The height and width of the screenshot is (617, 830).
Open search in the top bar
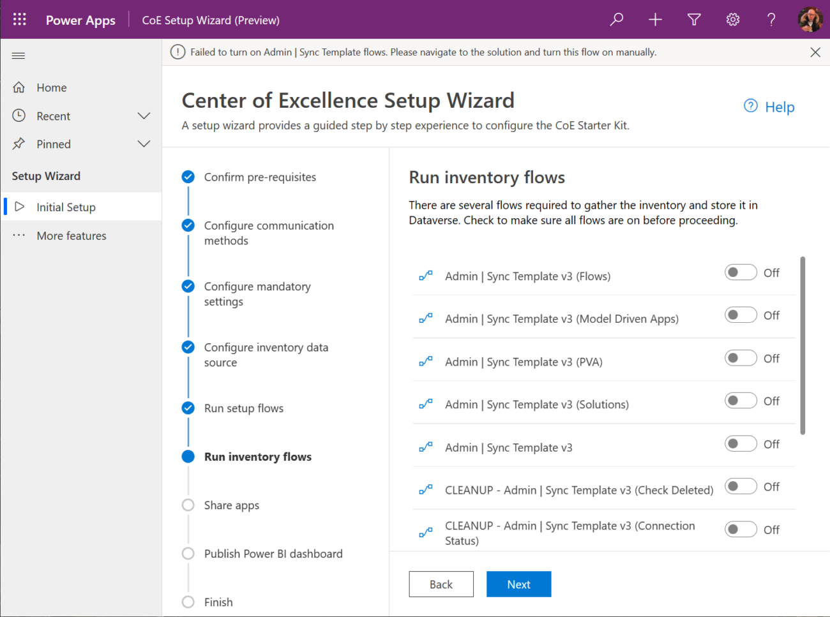coord(616,19)
